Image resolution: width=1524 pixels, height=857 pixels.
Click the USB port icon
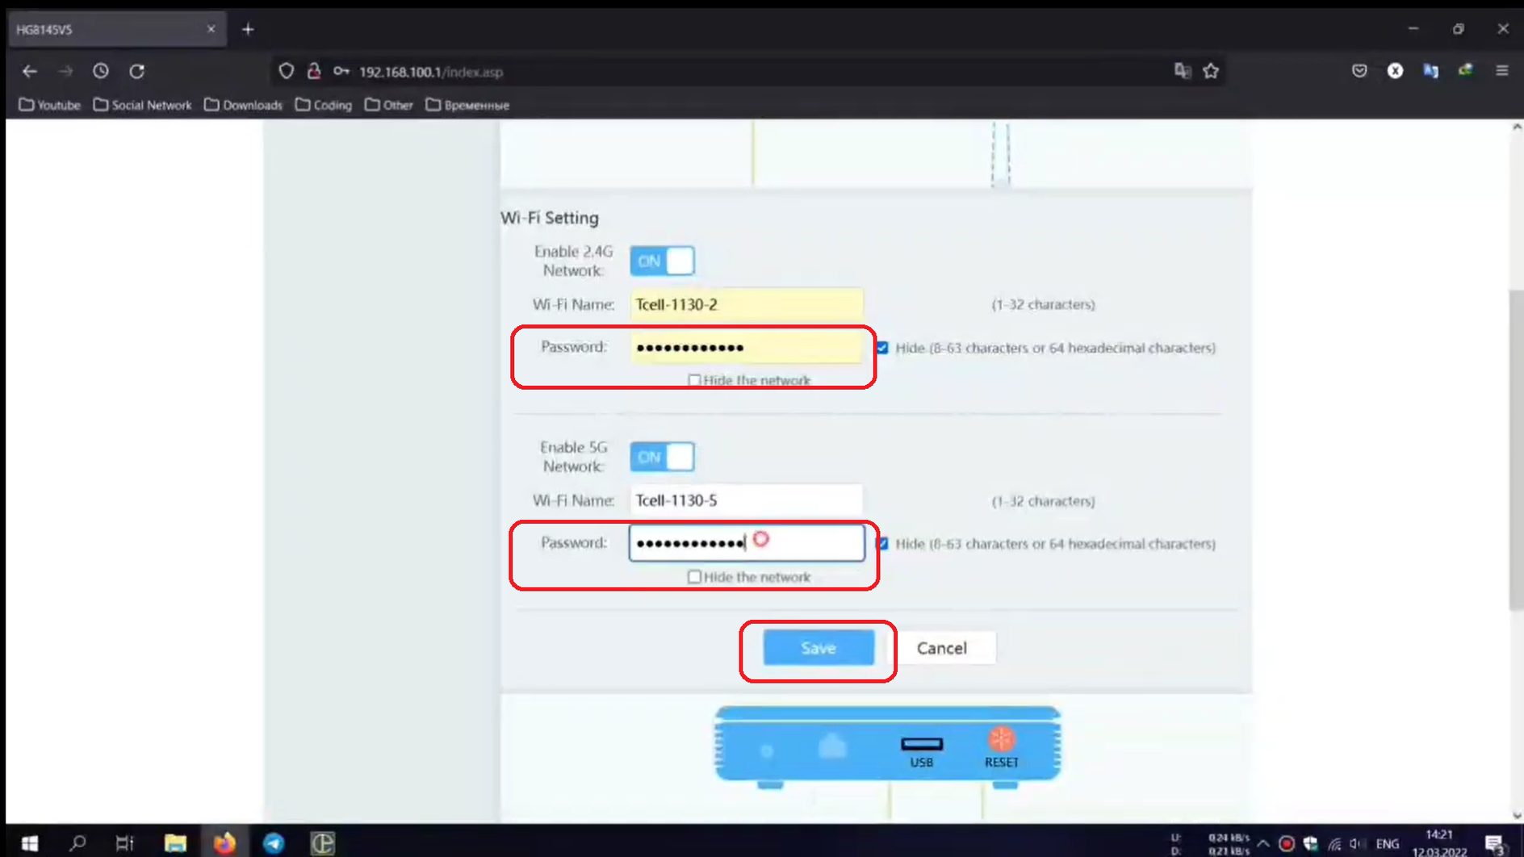coord(921,744)
